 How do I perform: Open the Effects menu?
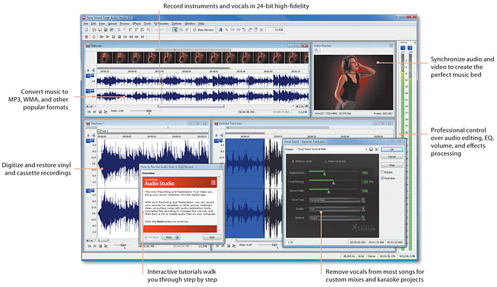[136, 23]
